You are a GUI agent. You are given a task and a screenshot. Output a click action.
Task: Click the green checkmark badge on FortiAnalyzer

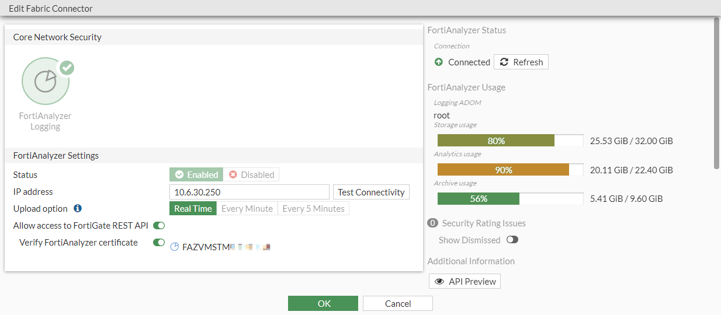pyautogui.click(x=67, y=68)
